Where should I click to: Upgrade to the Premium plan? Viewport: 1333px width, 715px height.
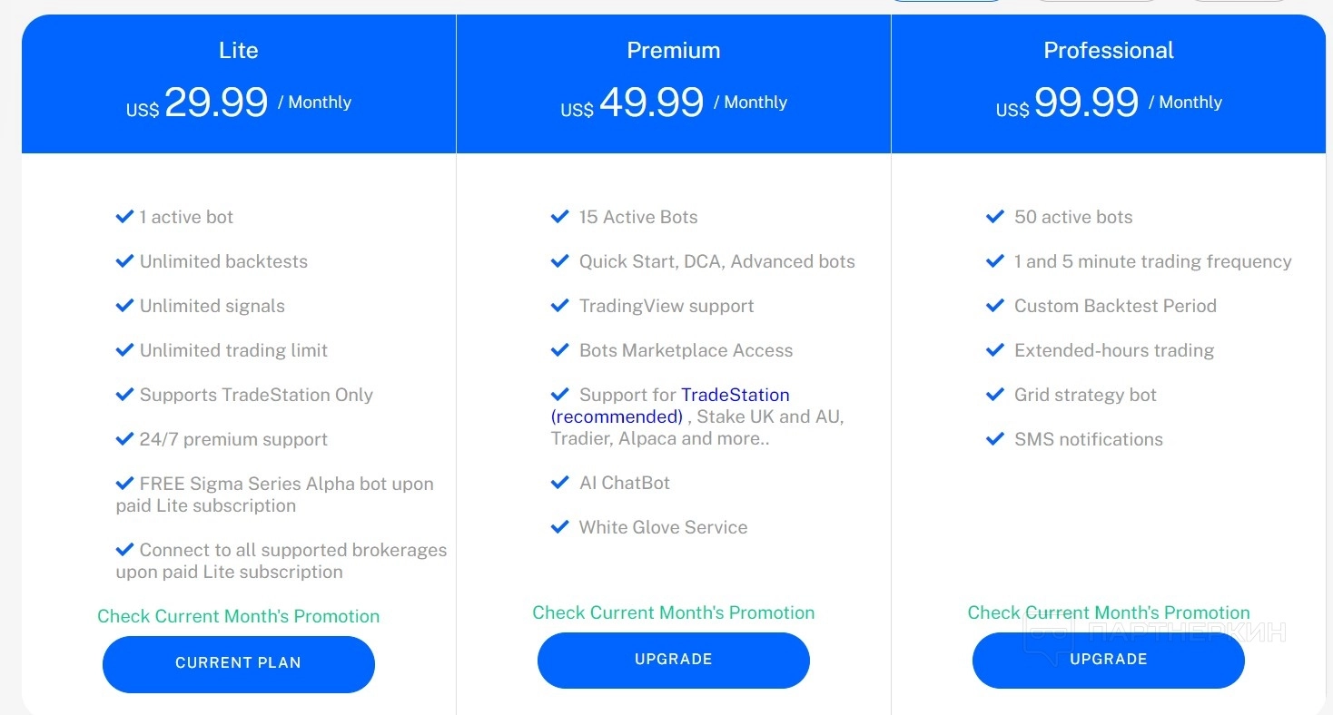click(x=673, y=660)
